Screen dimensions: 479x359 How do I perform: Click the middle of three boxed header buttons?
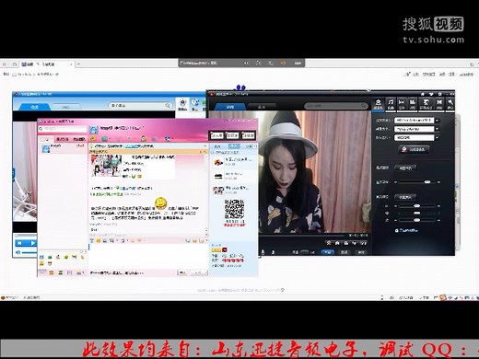[232, 135]
